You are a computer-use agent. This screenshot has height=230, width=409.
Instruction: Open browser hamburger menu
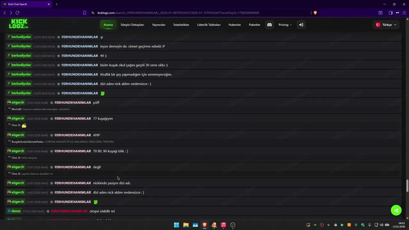(404, 13)
